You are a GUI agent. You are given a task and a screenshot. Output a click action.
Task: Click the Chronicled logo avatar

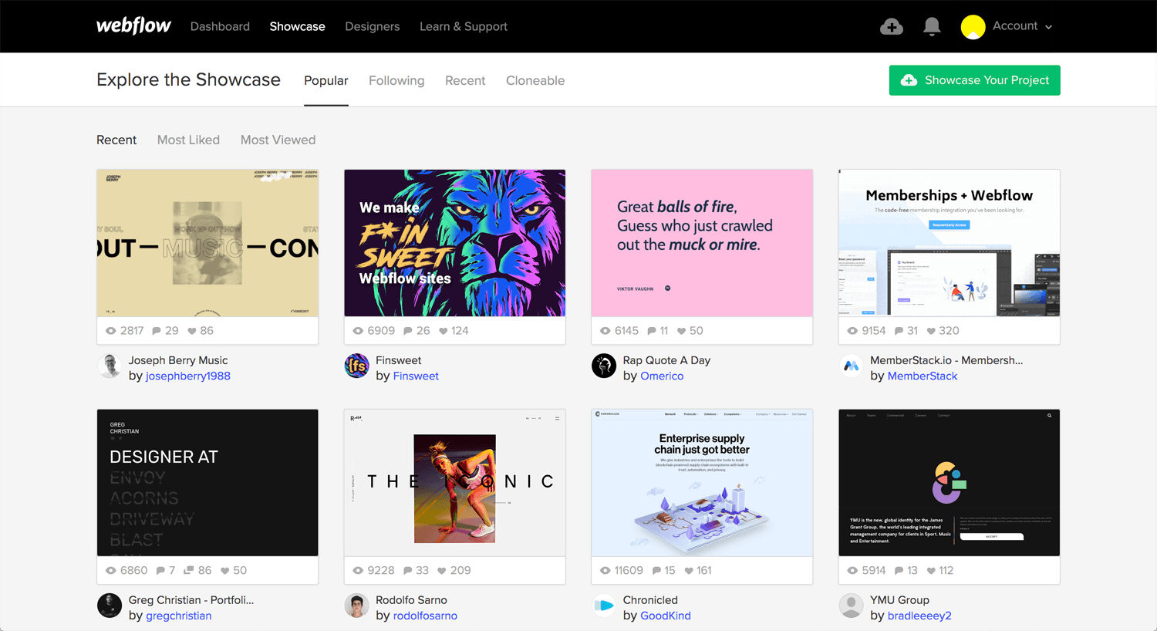tap(604, 606)
